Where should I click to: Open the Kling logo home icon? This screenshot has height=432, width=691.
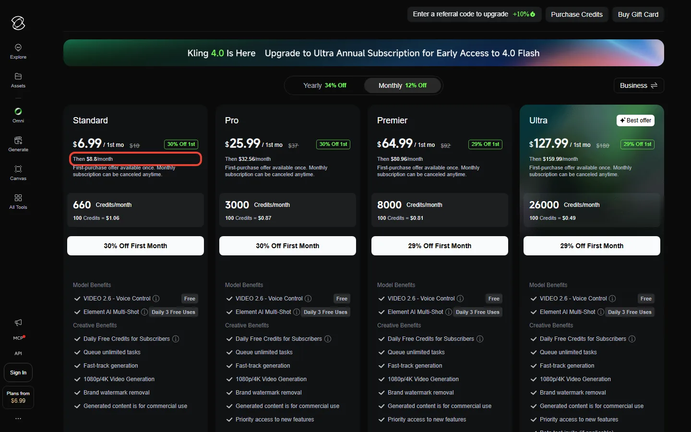[x=18, y=23]
